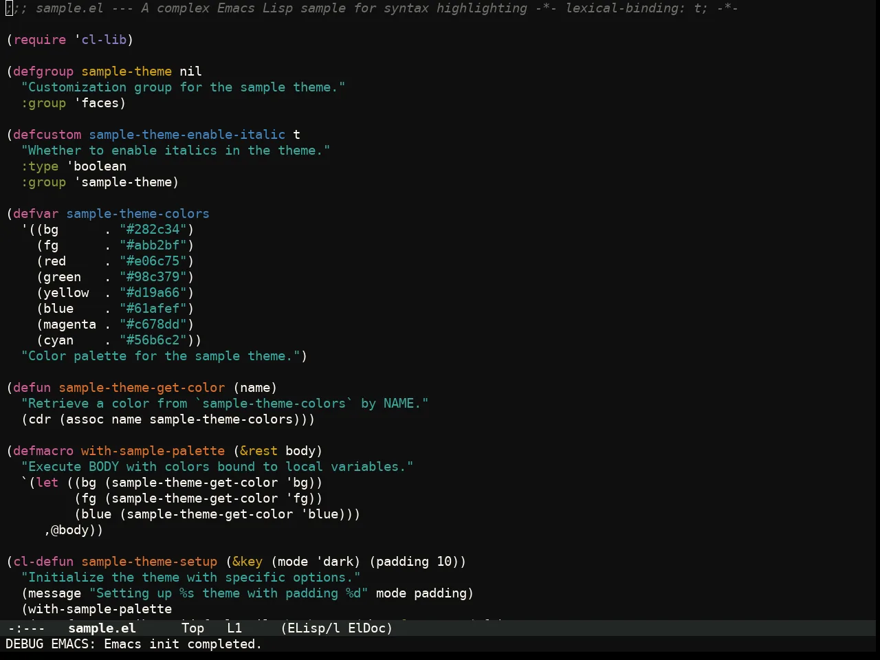This screenshot has width=880, height=660.
Task: Click the (name) argument list
Action: click(255, 388)
